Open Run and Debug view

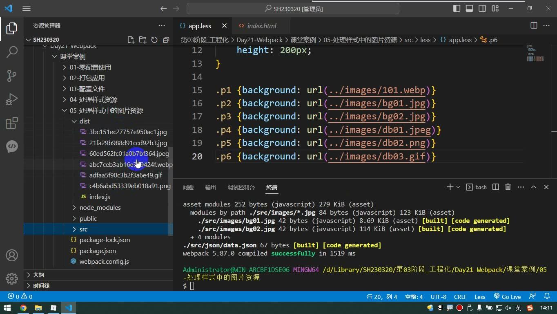[x=12, y=99]
